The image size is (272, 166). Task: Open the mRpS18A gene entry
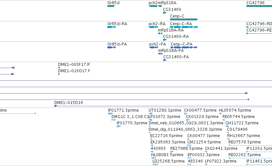160,6
